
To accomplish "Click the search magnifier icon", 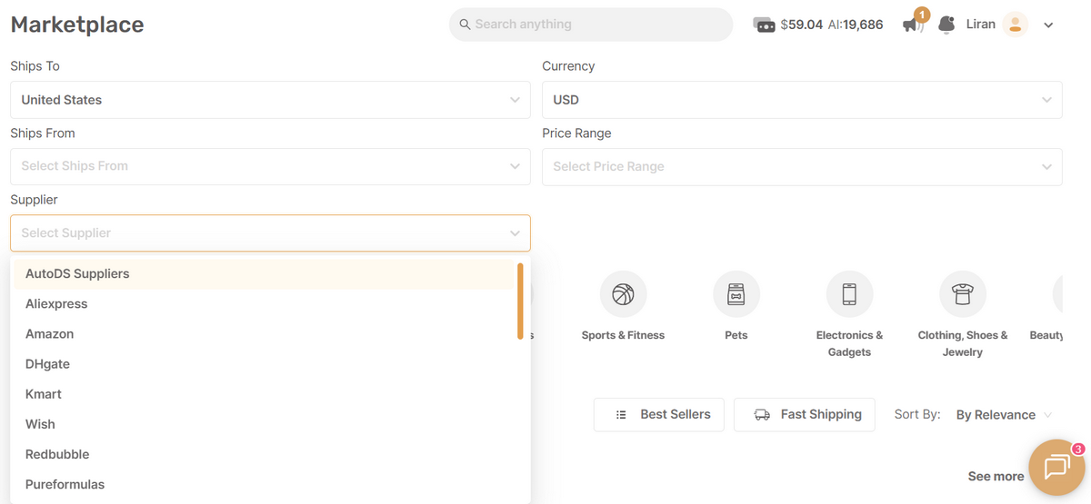I will click(x=465, y=25).
